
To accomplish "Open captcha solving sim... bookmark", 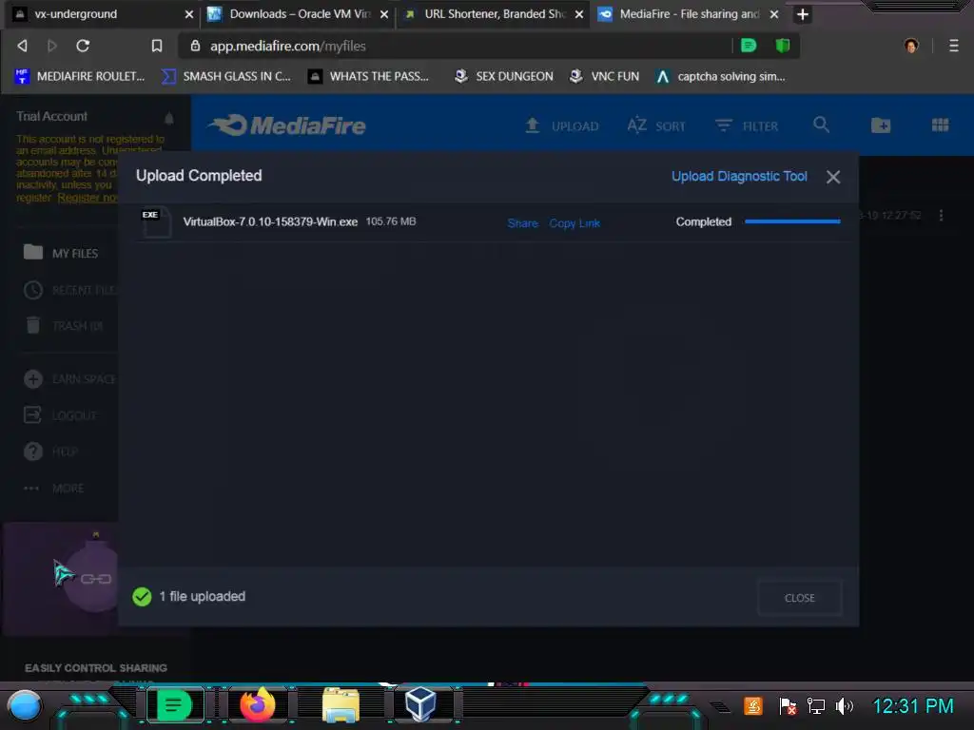I will click(x=721, y=76).
